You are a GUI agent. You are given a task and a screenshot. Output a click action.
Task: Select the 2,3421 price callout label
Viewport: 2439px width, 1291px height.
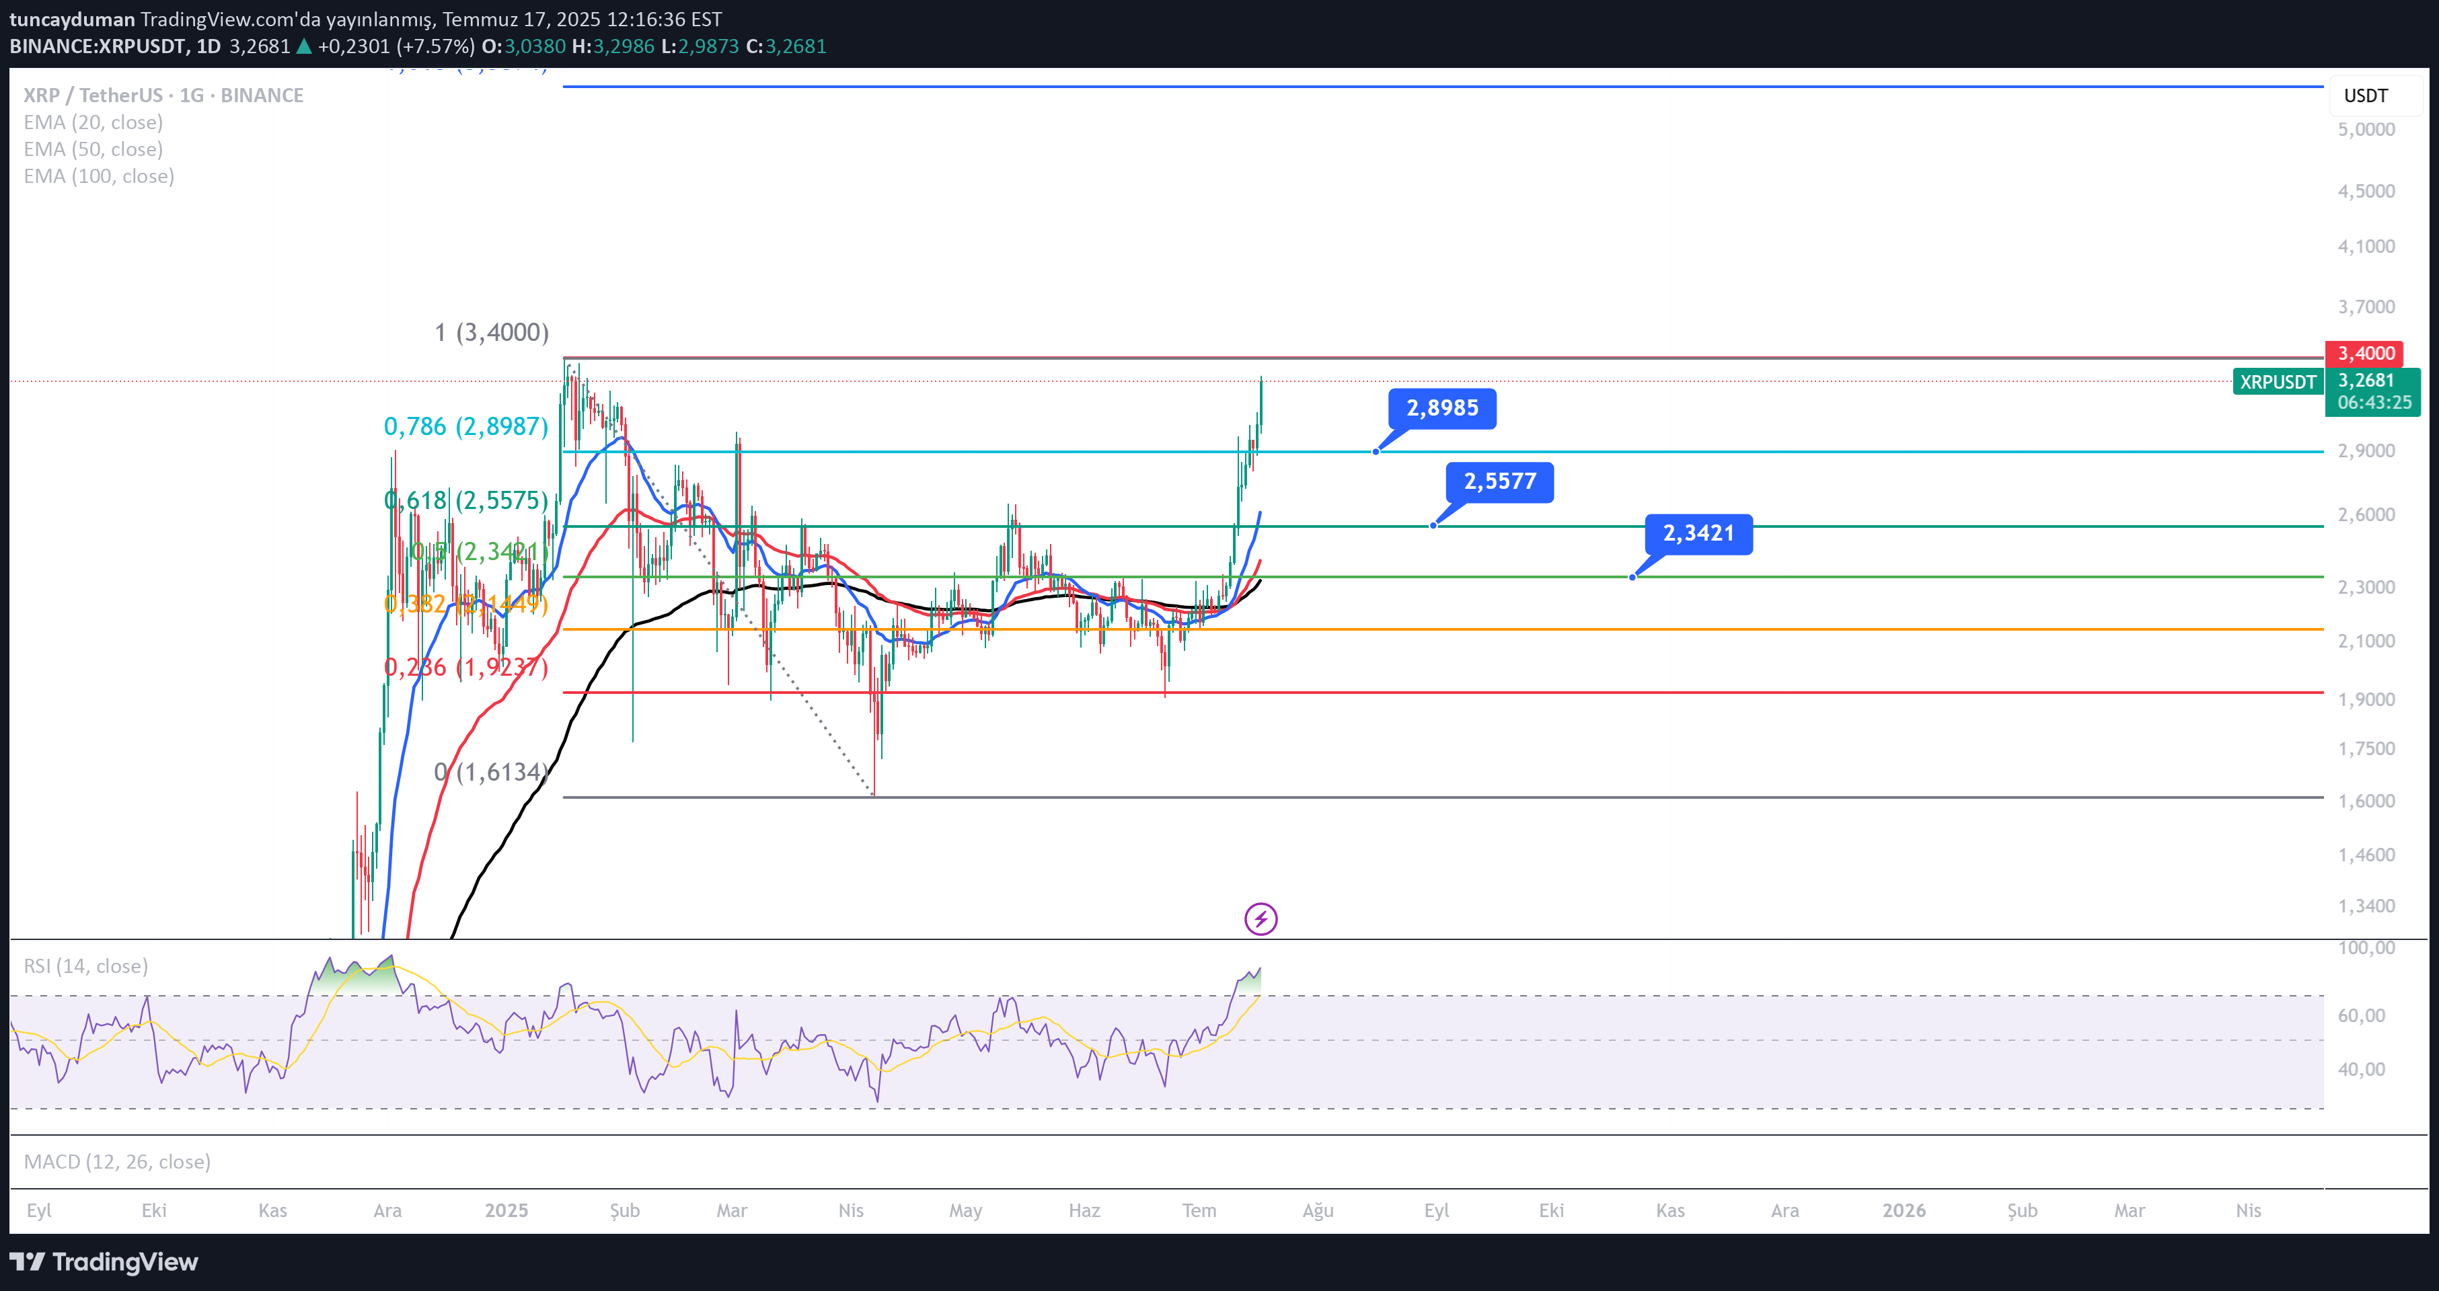1698,534
